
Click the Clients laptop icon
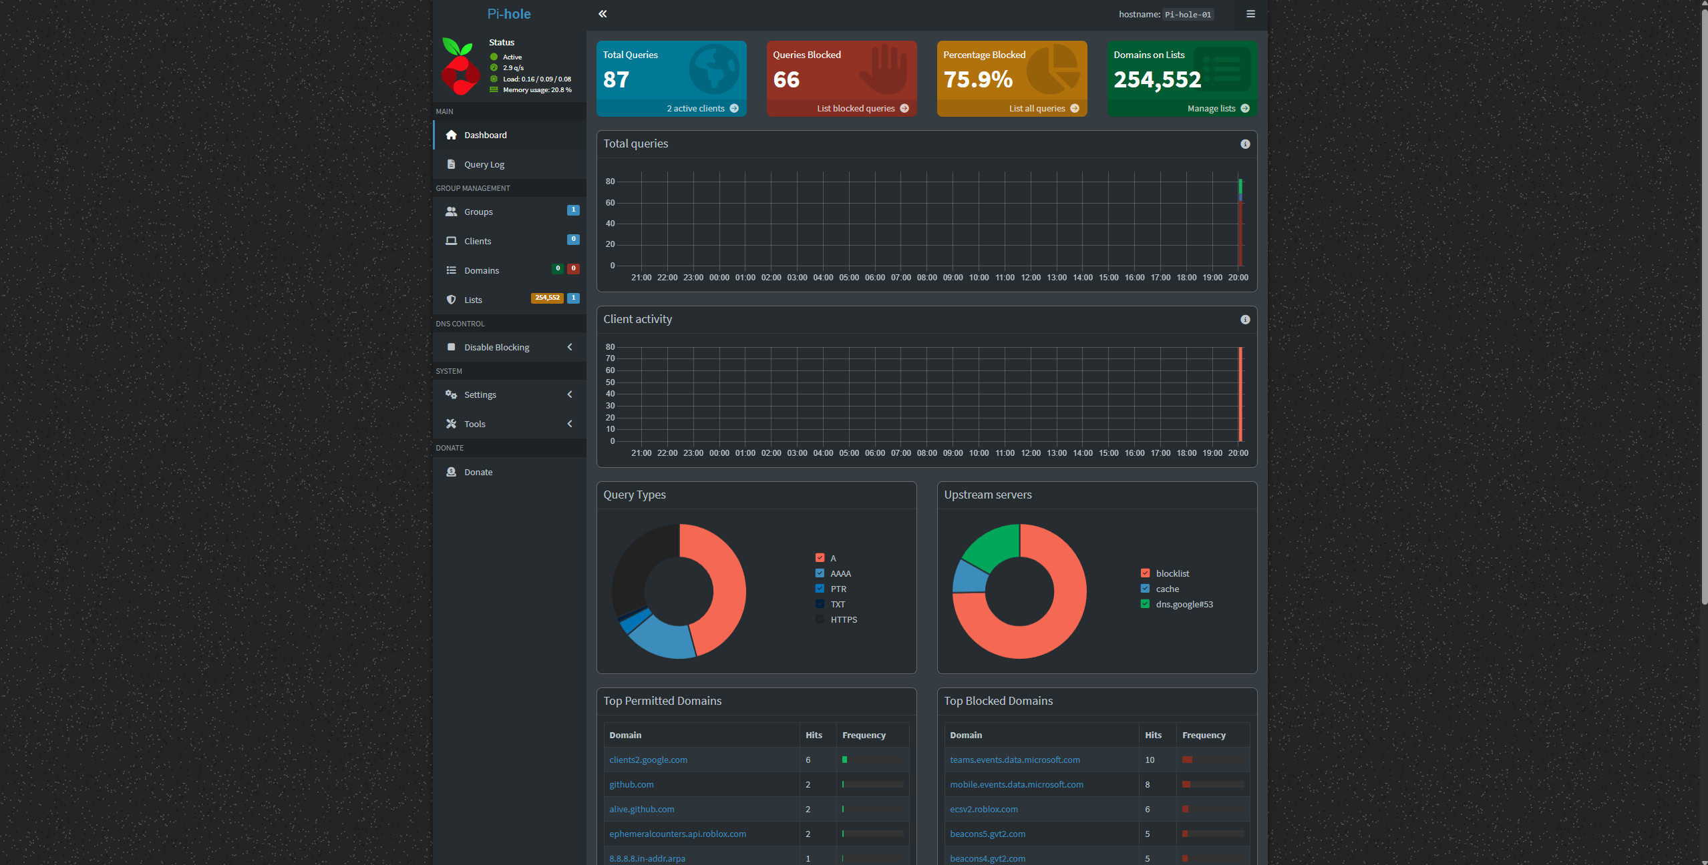tap(452, 241)
